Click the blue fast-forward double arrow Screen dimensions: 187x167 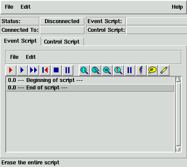(34, 70)
